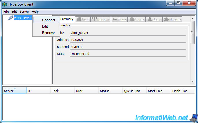The width and height of the screenshot is (198, 123).
Task: Switch to the Users tab
Action: [x=154, y=19]
